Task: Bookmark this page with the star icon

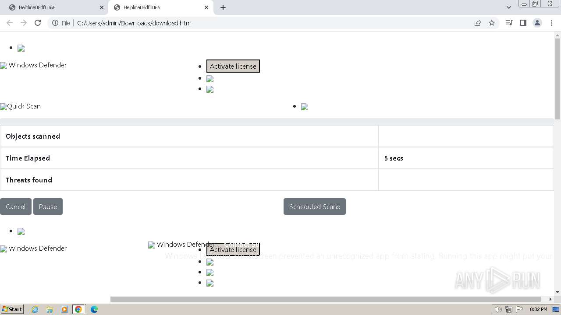Action: 492,23
